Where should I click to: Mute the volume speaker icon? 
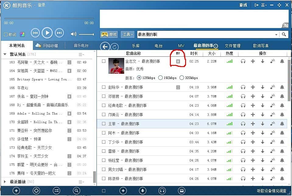point(73,34)
